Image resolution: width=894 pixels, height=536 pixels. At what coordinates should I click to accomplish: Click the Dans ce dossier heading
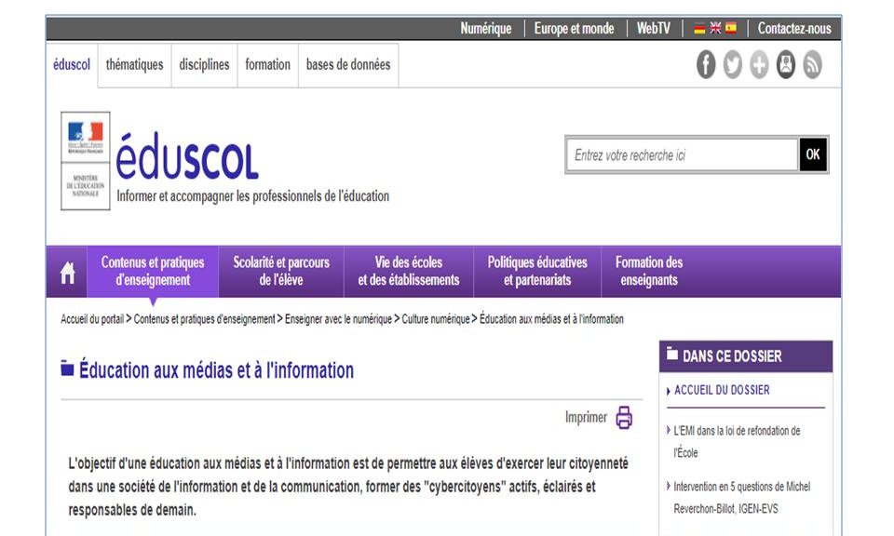pyautogui.click(x=732, y=356)
